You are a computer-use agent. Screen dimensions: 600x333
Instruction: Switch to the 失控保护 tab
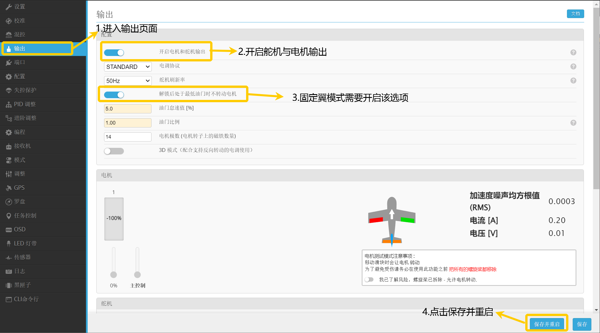pos(25,90)
